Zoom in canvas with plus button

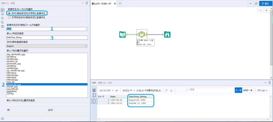pyautogui.click(x=266, y=10)
